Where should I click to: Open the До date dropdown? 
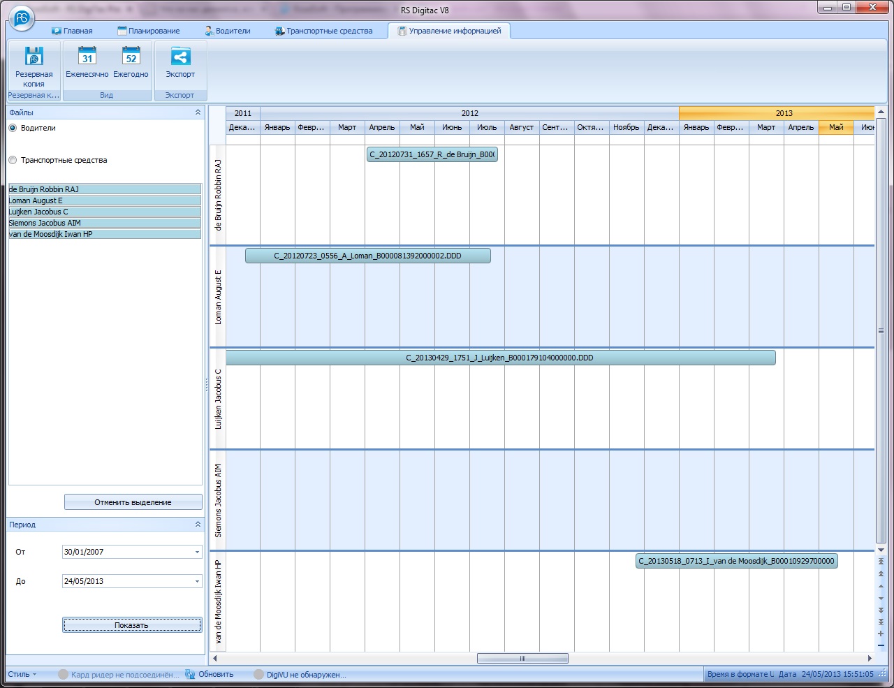click(x=197, y=582)
